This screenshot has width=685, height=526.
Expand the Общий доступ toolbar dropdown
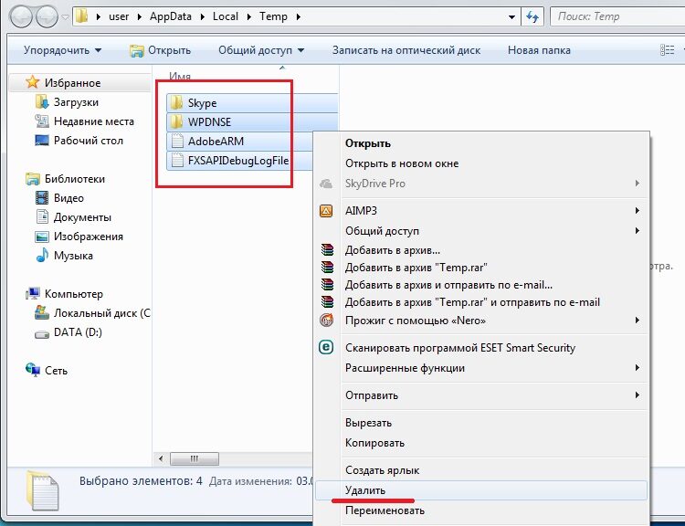(x=260, y=50)
